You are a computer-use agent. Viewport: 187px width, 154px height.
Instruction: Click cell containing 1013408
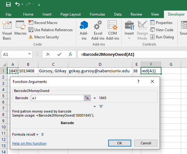pos(28,71)
